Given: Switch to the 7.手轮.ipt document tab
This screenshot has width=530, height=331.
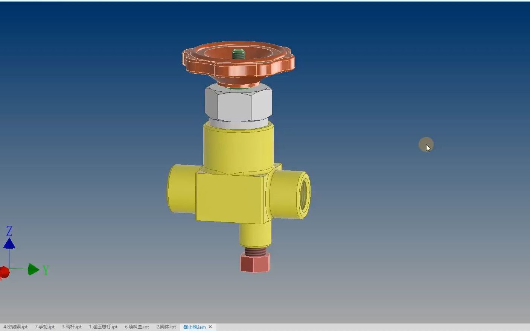Looking at the screenshot, I should (45, 327).
